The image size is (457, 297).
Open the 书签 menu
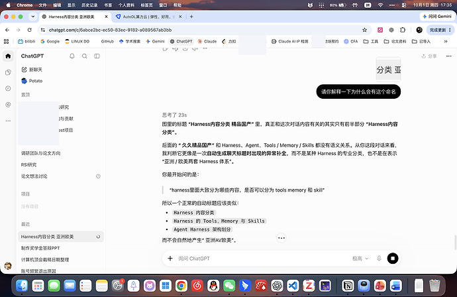pos(108,5)
